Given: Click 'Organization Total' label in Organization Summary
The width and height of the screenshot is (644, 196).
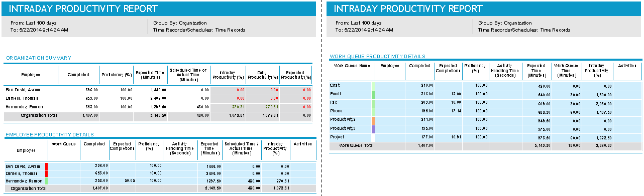Looking at the screenshot, I should 39,115.
